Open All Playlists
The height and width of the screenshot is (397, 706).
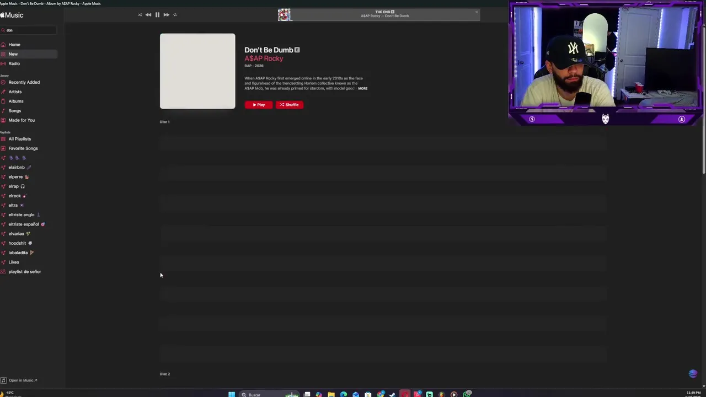point(19,139)
